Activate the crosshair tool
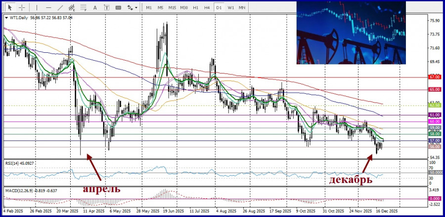445x217 pixels. (x=22, y=7)
